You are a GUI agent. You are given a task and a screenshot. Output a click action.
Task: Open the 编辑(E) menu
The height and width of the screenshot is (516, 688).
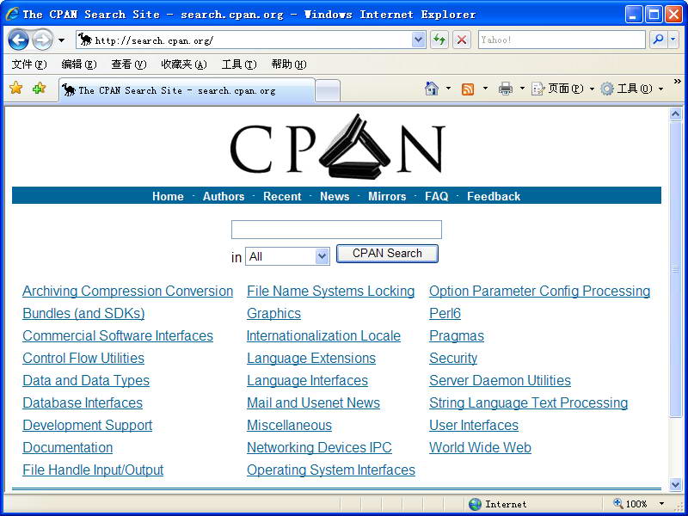[x=79, y=64]
